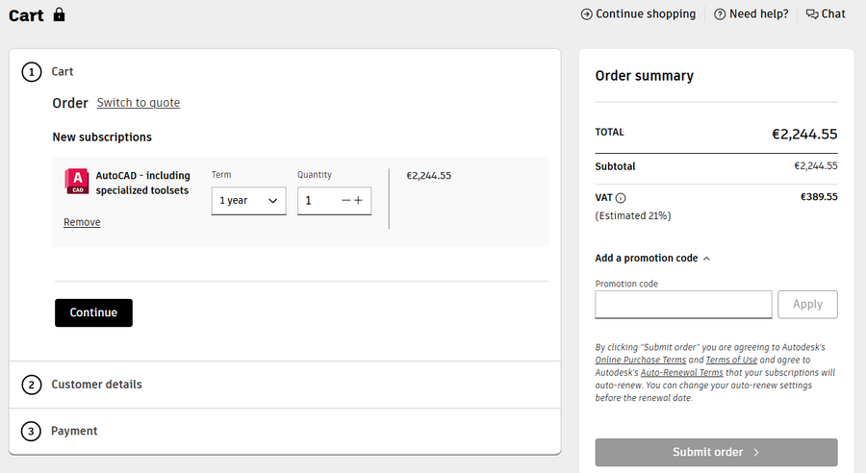866x473 pixels.
Task: Click the AutoCAD product icon
Action: pos(77,182)
